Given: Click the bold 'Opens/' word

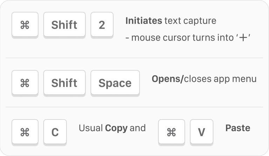Looking at the screenshot, I should click(x=167, y=79).
